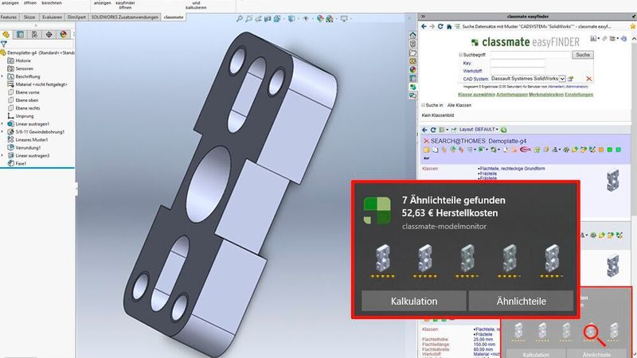The image size is (637, 358).
Task: Open the CAD System dropdown
Action: click(562, 79)
